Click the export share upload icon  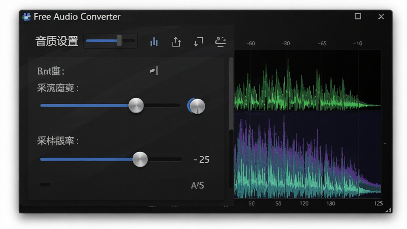pyautogui.click(x=176, y=41)
